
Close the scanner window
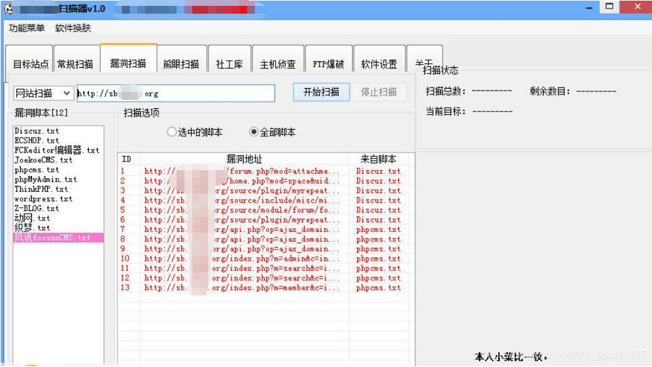636,7
